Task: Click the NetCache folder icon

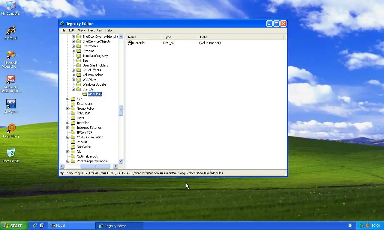Action: pos(73,147)
